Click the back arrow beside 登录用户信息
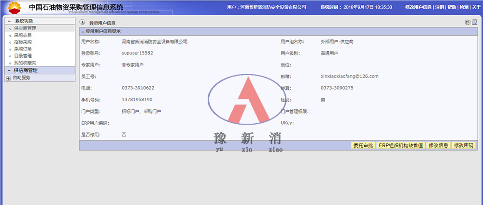 82,22
